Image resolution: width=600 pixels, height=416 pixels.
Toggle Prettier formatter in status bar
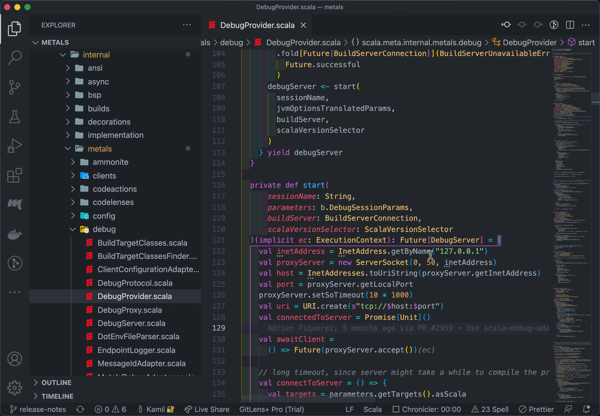[536, 409]
